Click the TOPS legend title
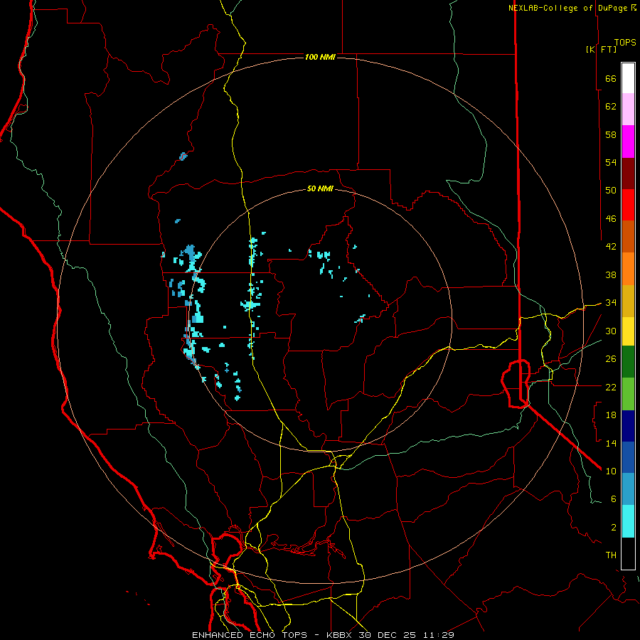This screenshot has width=640, height=640. click(x=625, y=43)
